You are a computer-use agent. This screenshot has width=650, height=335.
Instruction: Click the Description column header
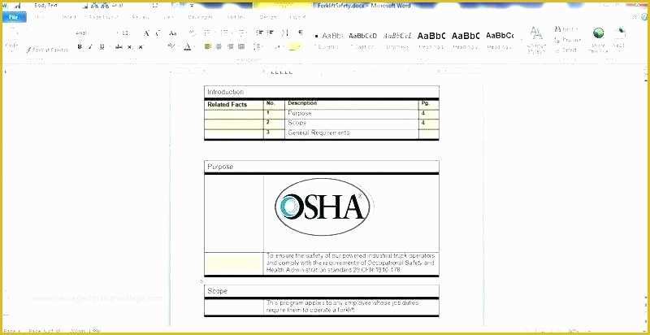point(302,102)
